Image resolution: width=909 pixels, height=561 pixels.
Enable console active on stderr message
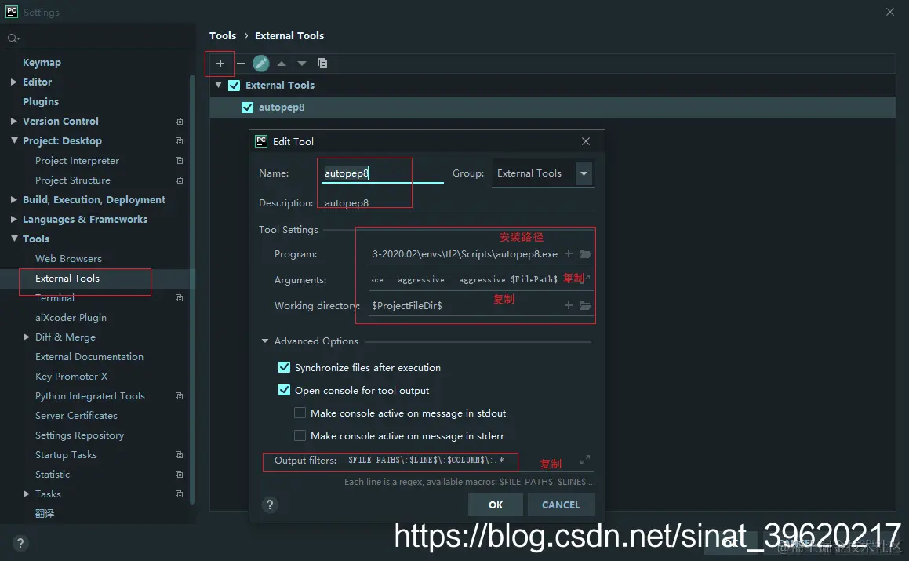point(300,435)
